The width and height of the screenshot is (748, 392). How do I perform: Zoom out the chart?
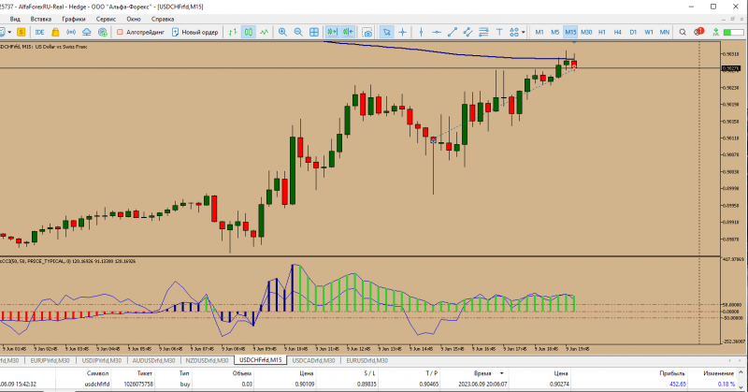(x=298, y=32)
